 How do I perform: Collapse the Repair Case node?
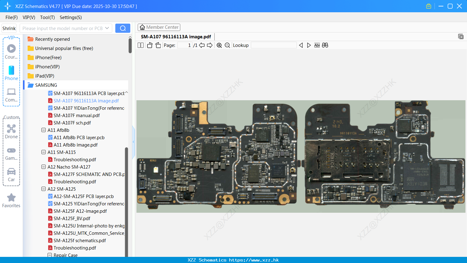pyautogui.click(x=50, y=255)
